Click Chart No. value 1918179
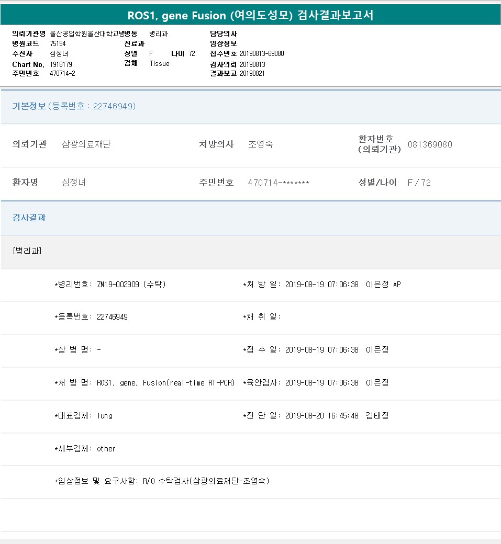 (61, 64)
